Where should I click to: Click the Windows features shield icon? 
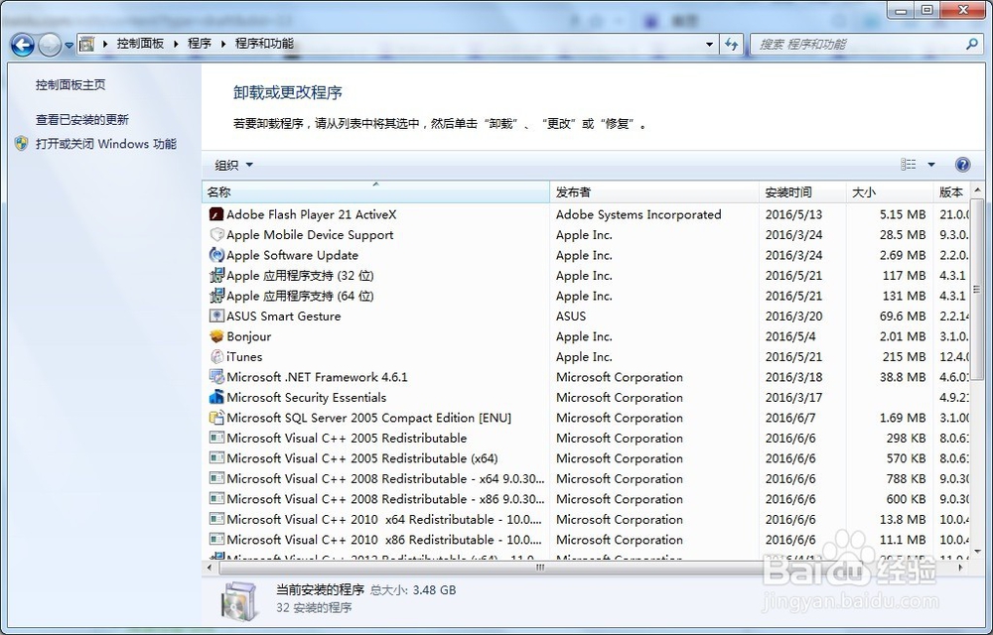tap(22, 144)
